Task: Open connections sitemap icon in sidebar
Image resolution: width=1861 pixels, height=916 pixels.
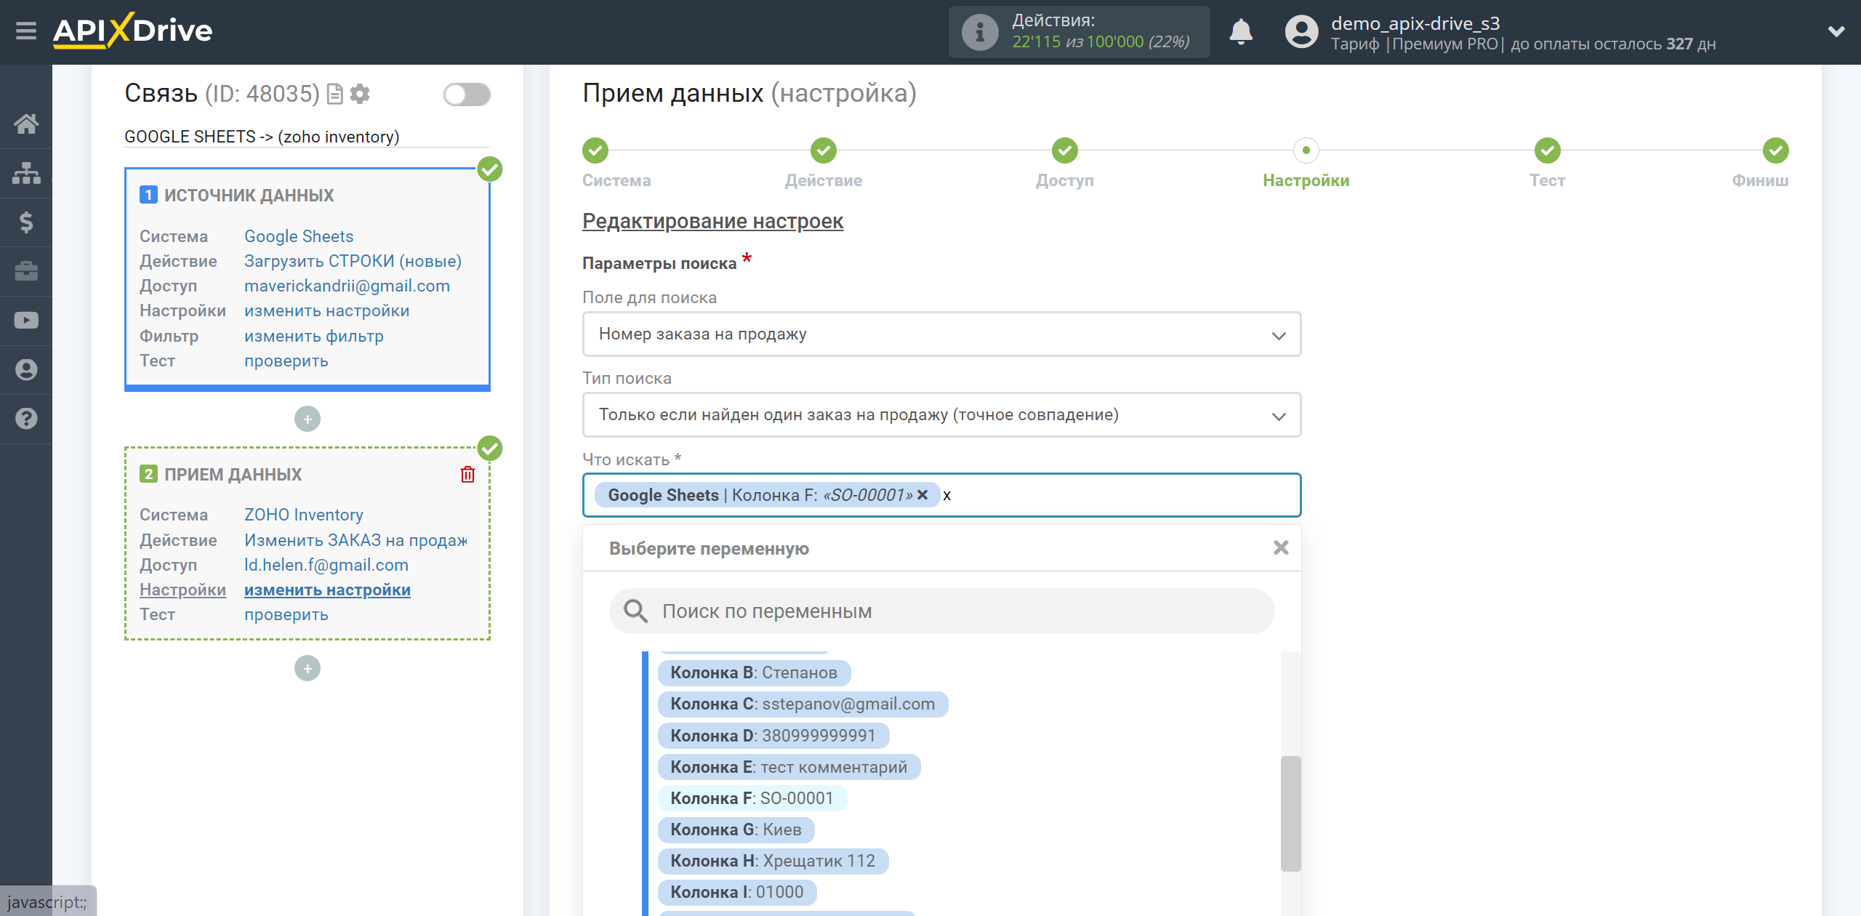Action: [26, 173]
